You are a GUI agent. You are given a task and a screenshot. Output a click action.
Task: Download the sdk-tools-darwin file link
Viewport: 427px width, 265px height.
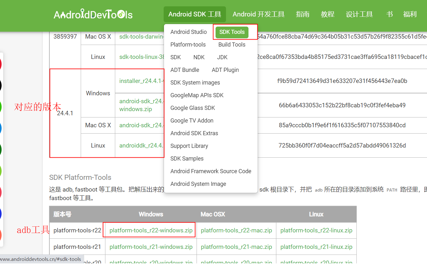click(141, 37)
